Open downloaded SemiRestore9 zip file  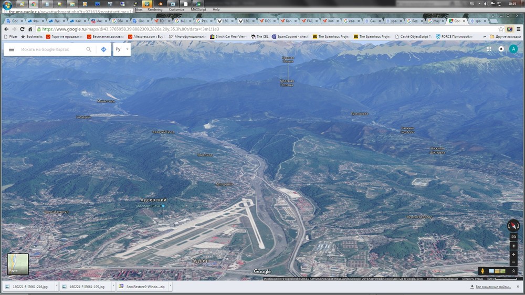(142, 287)
